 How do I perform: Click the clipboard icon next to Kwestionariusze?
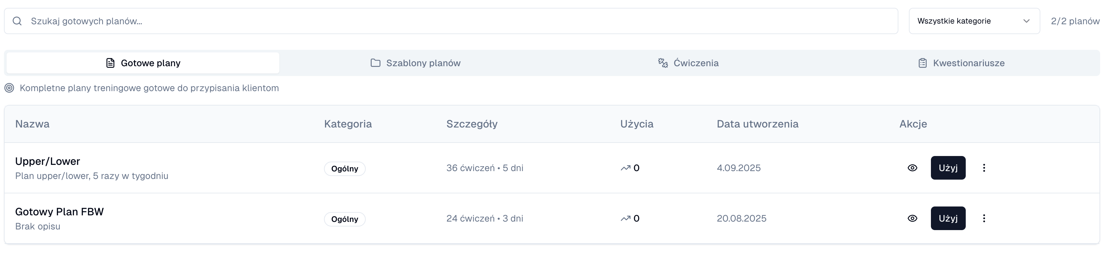[922, 63]
